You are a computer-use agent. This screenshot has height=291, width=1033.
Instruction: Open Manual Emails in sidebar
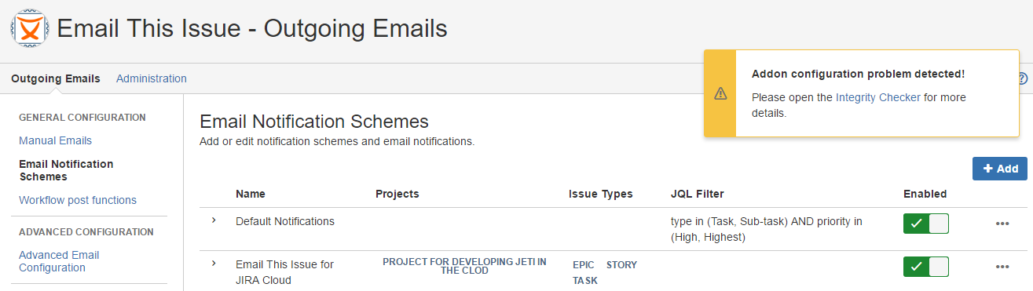[55, 140]
